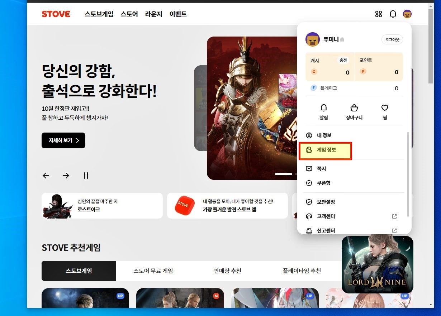Pause the banner slideshow

[86, 176]
